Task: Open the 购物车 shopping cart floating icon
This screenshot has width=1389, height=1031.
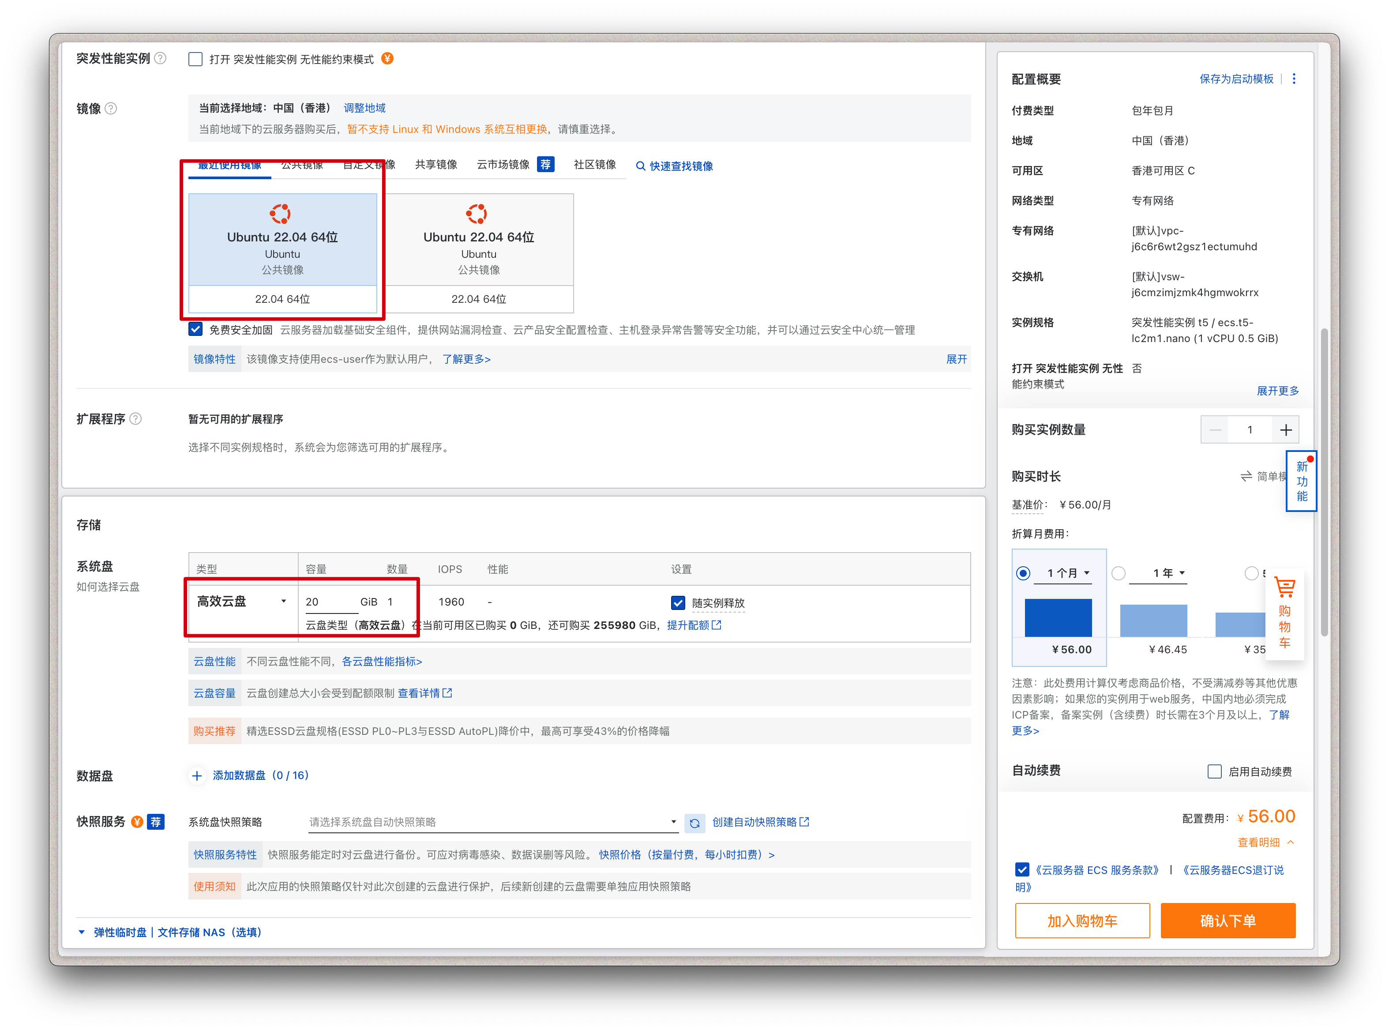Action: click(1284, 614)
